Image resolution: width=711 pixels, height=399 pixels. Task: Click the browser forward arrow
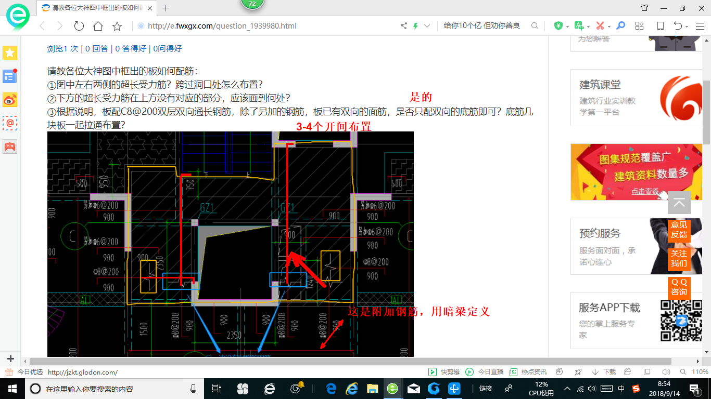[60, 26]
